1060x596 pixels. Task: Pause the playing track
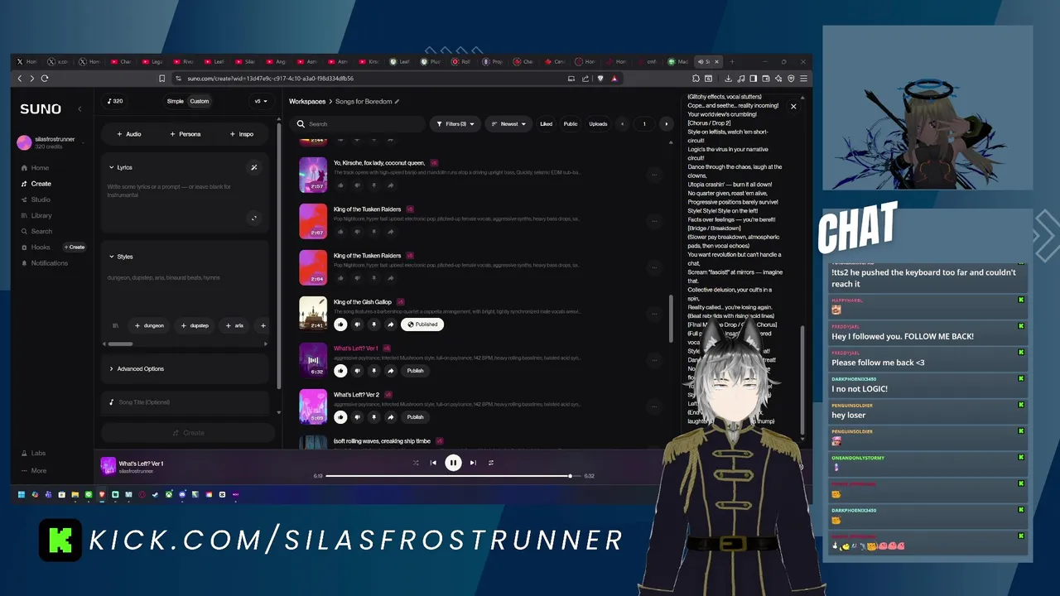(x=453, y=463)
